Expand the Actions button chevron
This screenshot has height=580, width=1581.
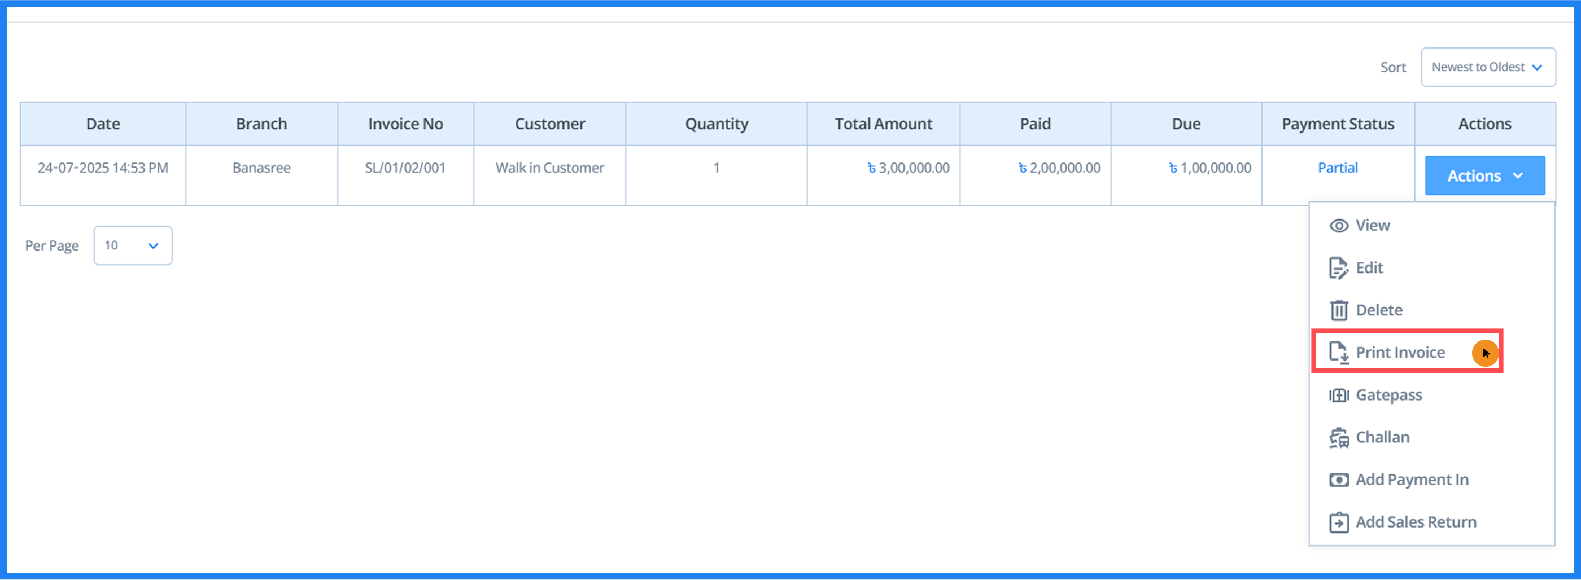tap(1518, 175)
